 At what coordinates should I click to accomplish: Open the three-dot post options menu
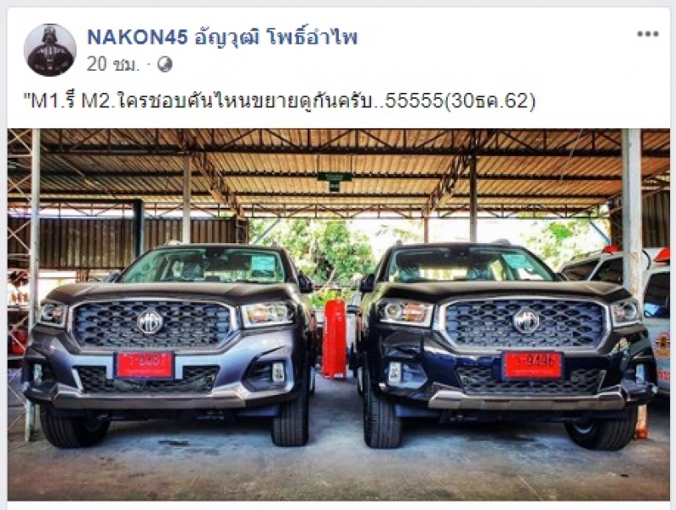647,34
